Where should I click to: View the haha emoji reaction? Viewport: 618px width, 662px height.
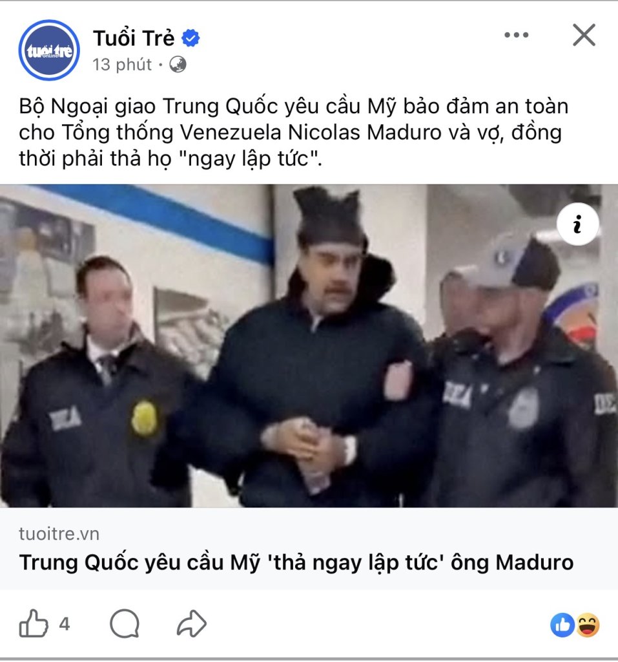click(x=588, y=625)
